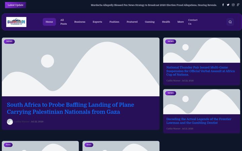
Task: Open the All Posts menu item
Action: click(x=64, y=22)
